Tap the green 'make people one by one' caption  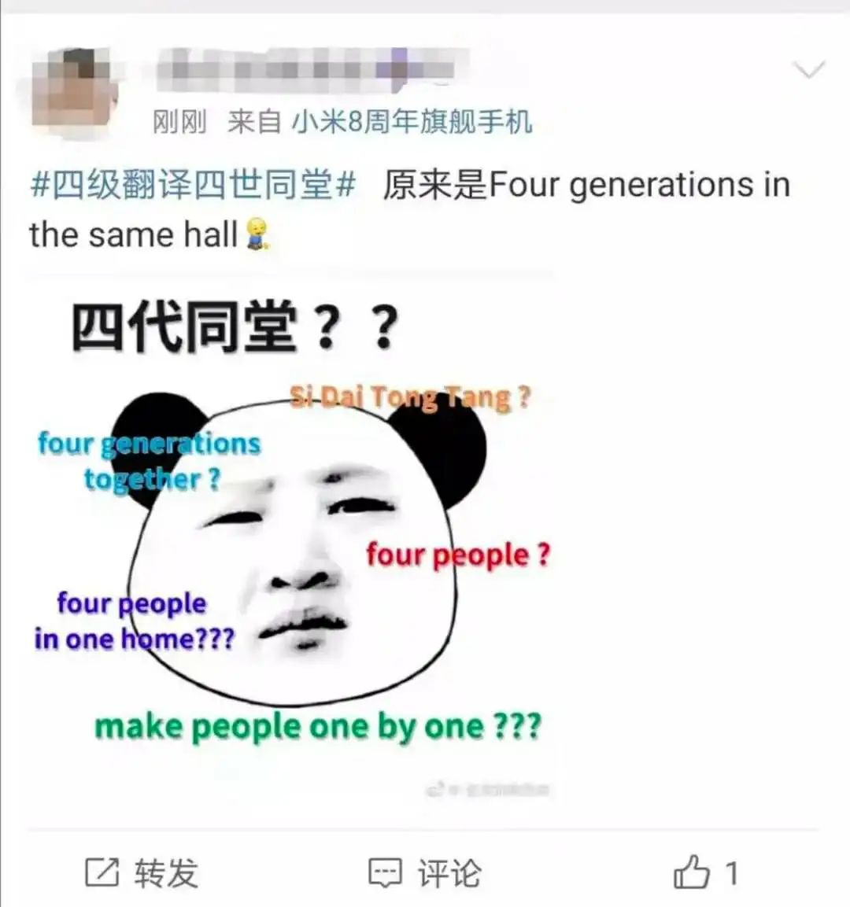[318, 727]
